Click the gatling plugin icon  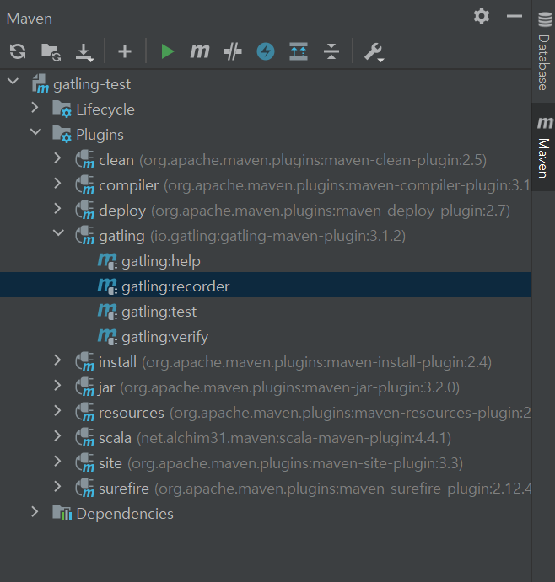pyautogui.click(x=84, y=235)
